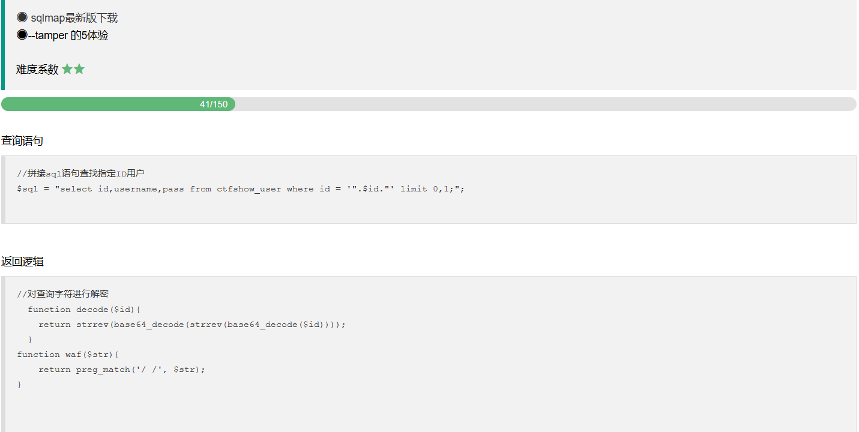Click the 41/150 progress label
The height and width of the screenshot is (432, 859).
click(x=214, y=104)
